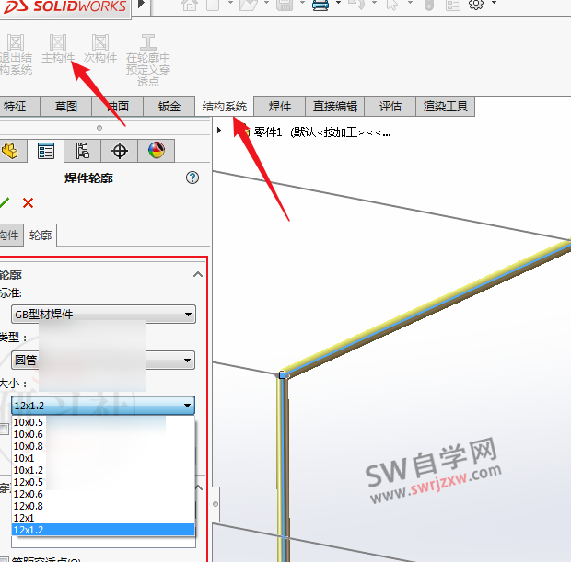Click the 在轮廓中预定义穿透点 tool
Image resolution: width=571 pixels, height=562 pixels.
[x=148, y=60]
